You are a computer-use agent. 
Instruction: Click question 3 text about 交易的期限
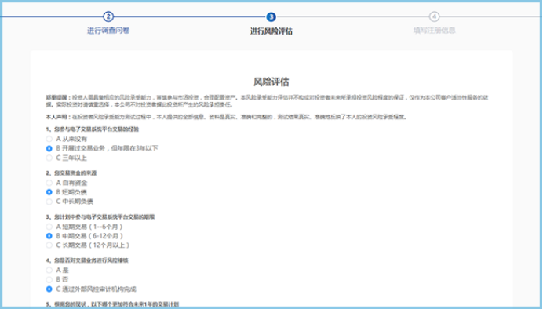[100, 217]
